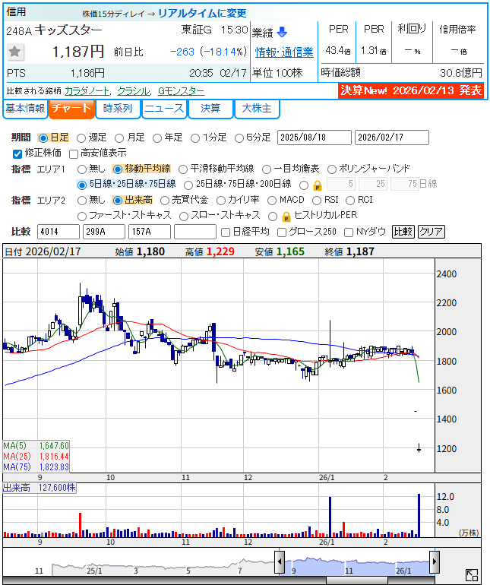Switch to the 時系列 tab
This screenshot has height=585, width=490.
[x=118, y=109]
